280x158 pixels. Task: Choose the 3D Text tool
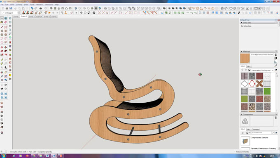(x=6, y=67)
